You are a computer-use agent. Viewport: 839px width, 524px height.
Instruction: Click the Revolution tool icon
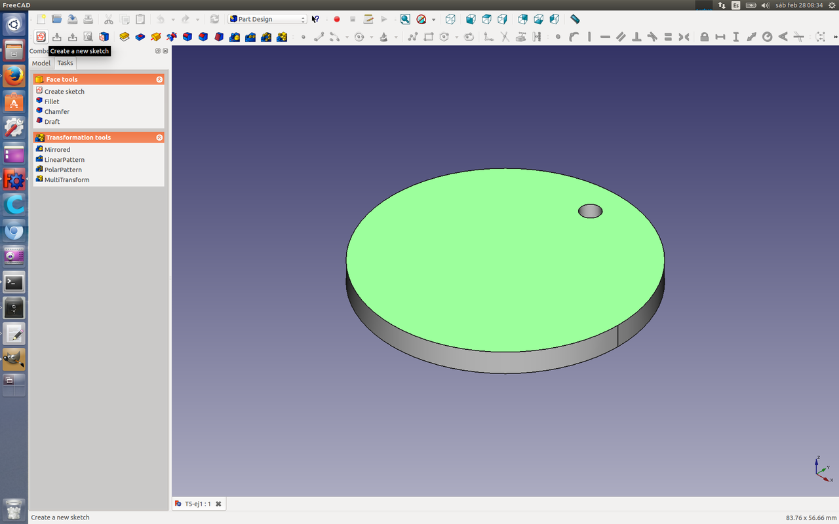(155, 37)
